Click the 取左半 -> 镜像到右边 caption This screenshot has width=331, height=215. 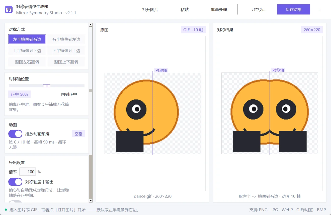tap(270, 196)
